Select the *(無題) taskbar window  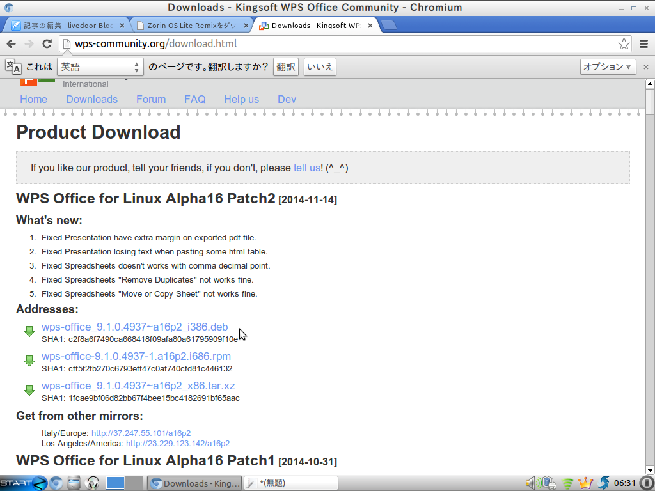[291, 483]
